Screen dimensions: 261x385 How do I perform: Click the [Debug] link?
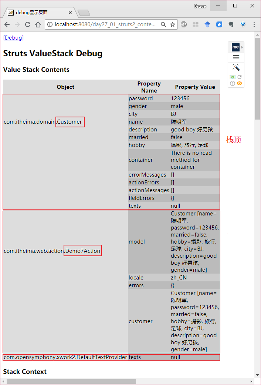(13, 37)
